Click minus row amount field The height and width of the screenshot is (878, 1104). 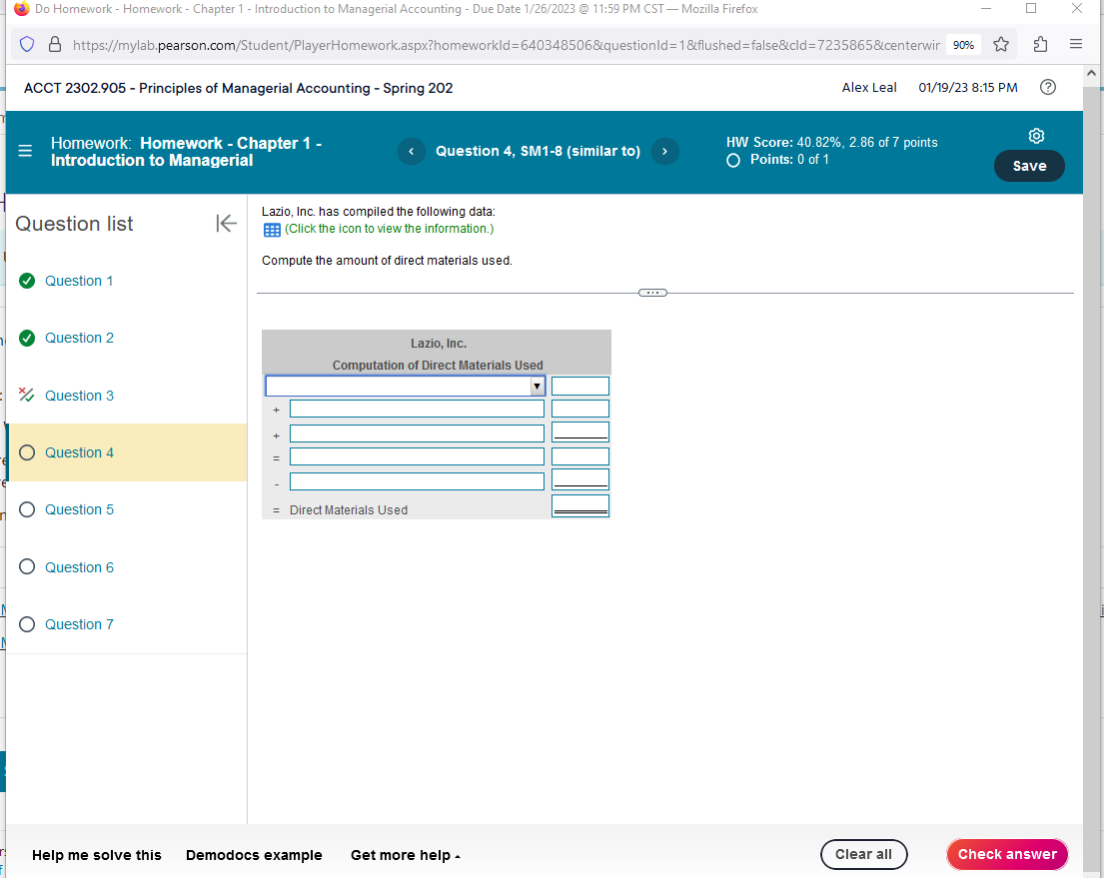coord(580,479)
